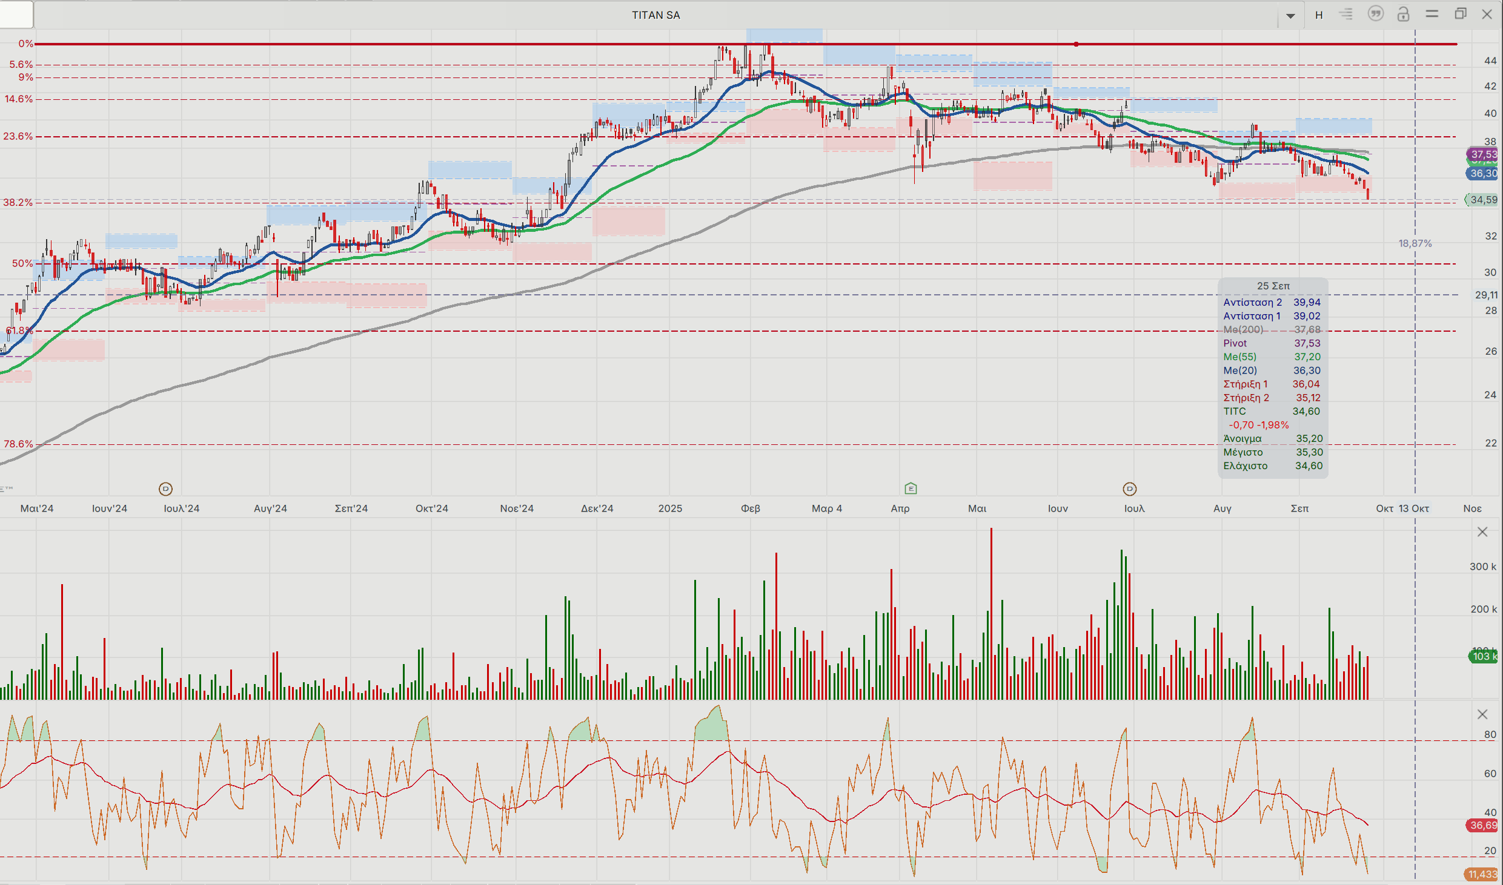Close the volume indicator panel
Screen dimensions: 1503x885
(x=1482, y=532)
